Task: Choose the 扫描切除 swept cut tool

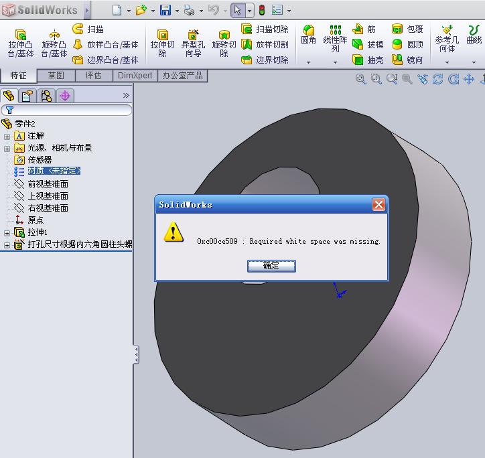Action: pyautogui.click(x=265, y=29)
